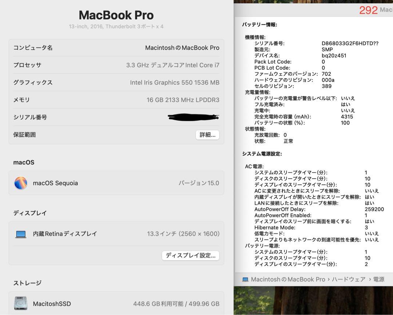Image resolution: width=393 pixels, height=315 pixels.
Task: Click the AutoPowerOff Enabled: label
Action: pyautogui.click(x=283, y=215)
